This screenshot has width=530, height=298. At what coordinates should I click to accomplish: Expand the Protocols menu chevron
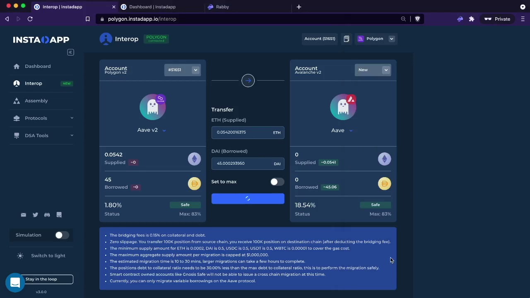point(72,118)
